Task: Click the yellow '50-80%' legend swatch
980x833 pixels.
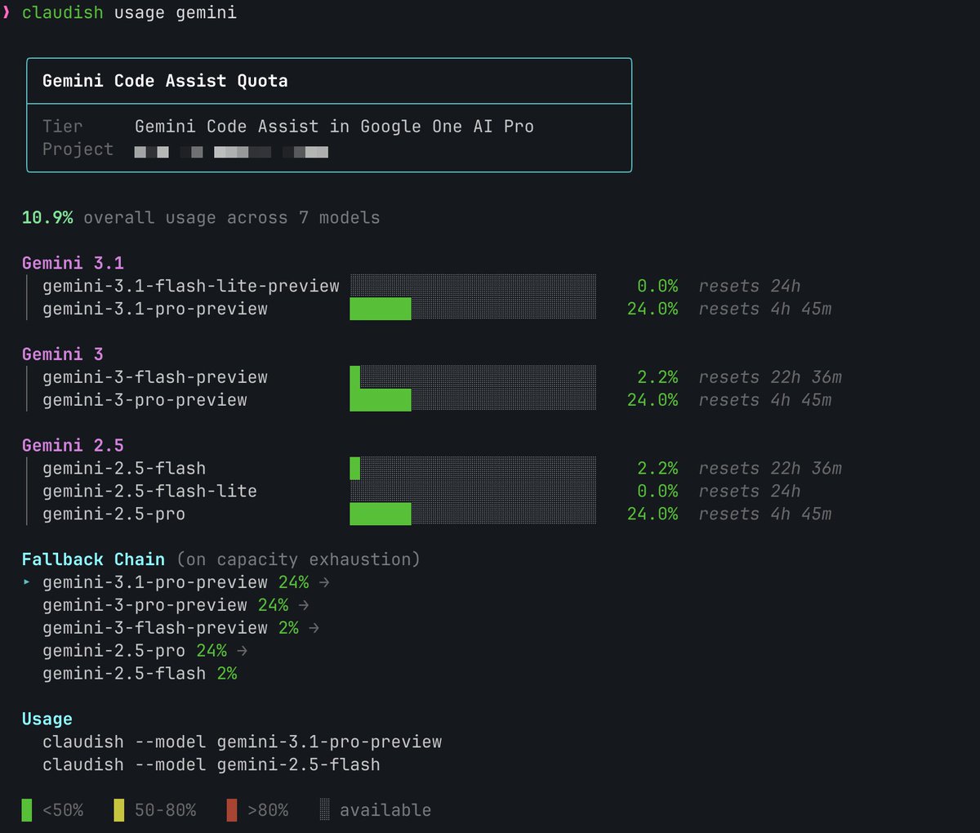Action: 119,810
